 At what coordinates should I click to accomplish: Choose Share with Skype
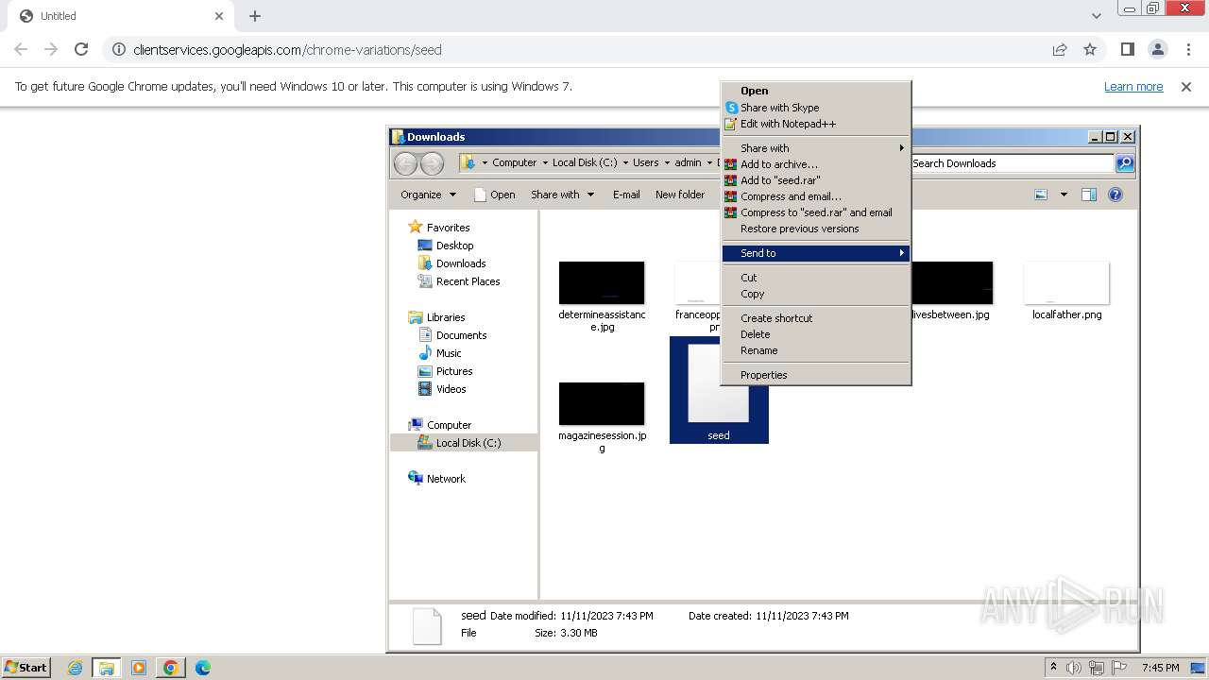[x=816, y=108]
